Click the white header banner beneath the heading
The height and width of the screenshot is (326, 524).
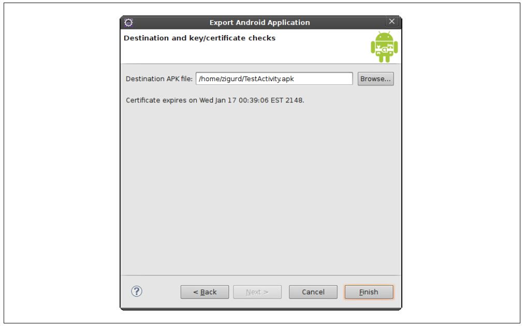coord(244,53)
